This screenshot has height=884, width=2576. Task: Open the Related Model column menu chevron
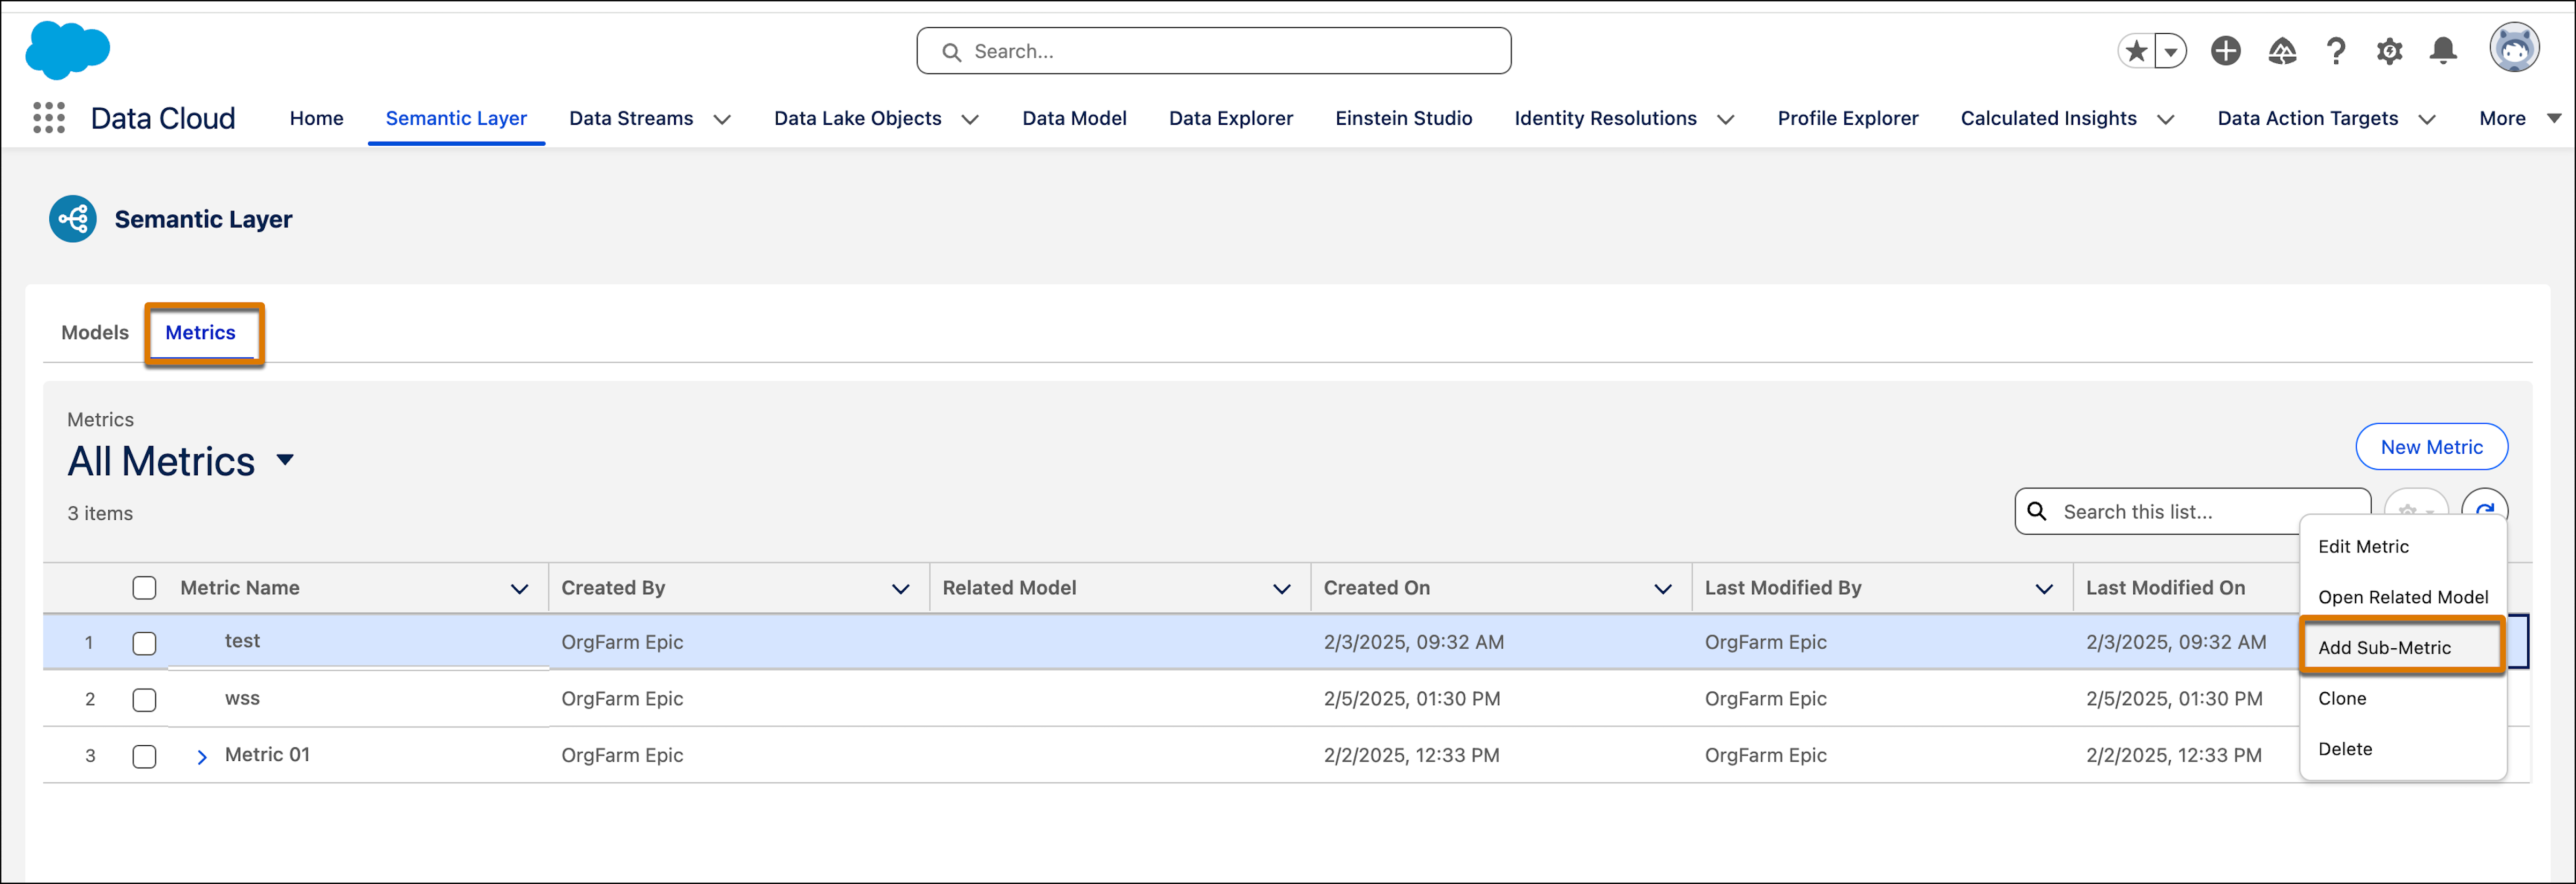[x=1282, y=589]
